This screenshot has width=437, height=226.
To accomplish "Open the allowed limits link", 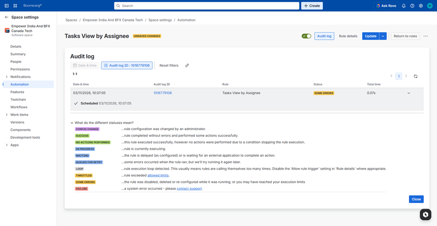I will pos(158,175).
